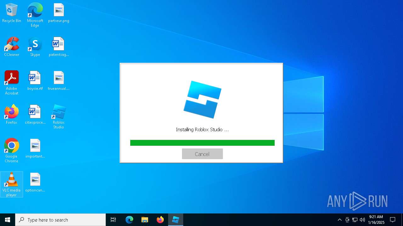Launch Firefox from the taskbar
This screenshot has width=403, height=226.
[160, 220]
